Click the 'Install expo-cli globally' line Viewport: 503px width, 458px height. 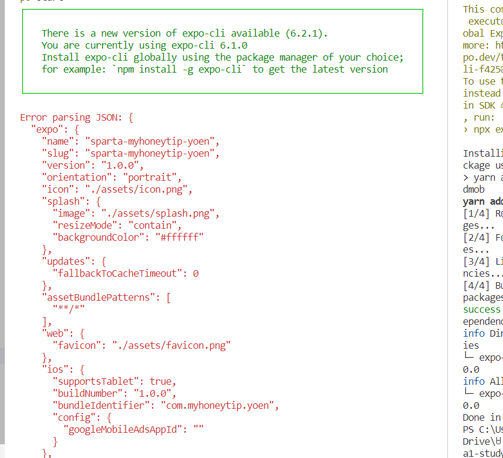(x=222, y=58)
